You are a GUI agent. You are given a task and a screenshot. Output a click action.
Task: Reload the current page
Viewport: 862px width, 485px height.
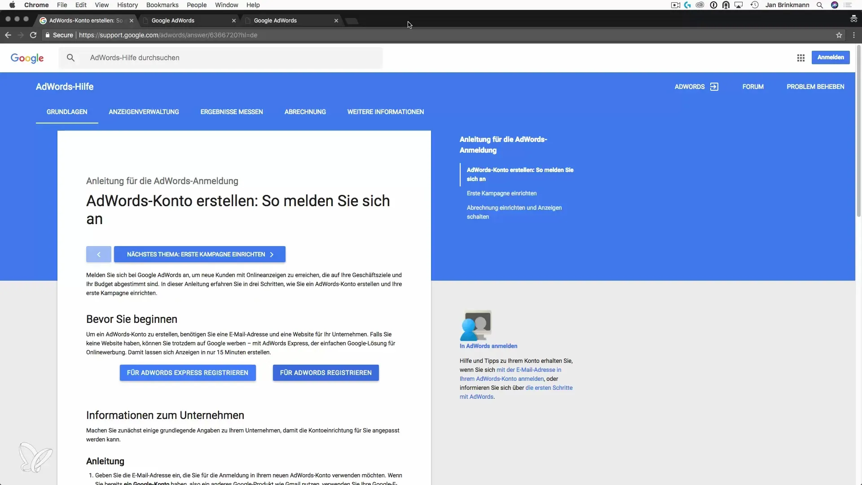[33, 35]
